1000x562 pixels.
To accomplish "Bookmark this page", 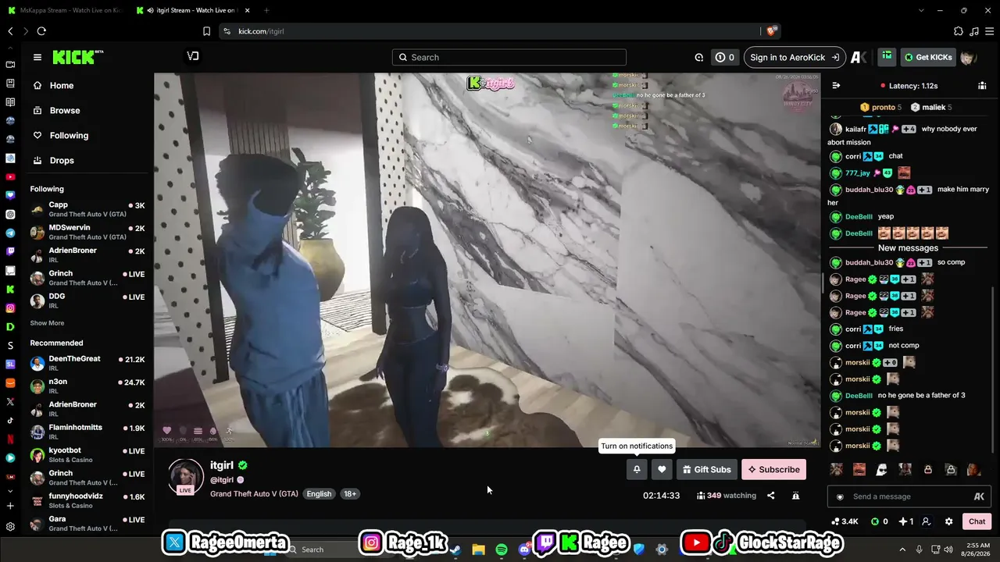I will [206, 31].
